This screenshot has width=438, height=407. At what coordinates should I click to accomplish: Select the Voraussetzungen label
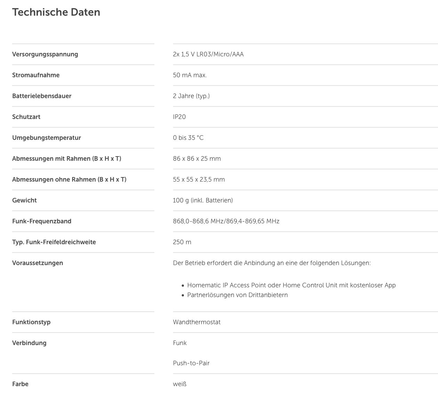38,263
